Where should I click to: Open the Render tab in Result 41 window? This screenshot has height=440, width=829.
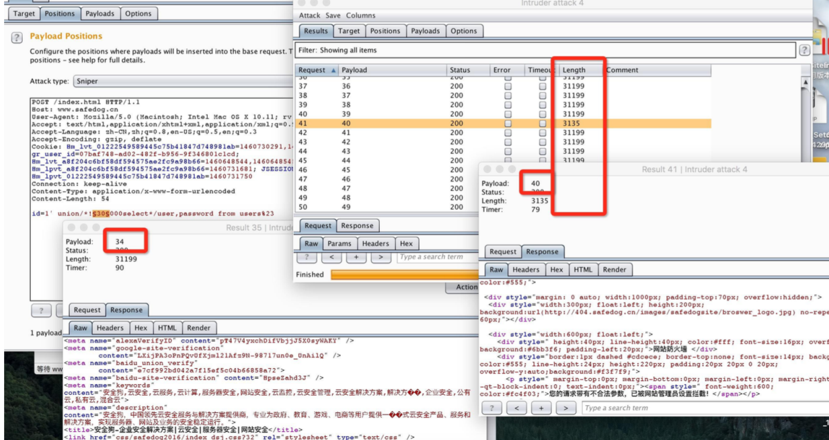(615, 269)
